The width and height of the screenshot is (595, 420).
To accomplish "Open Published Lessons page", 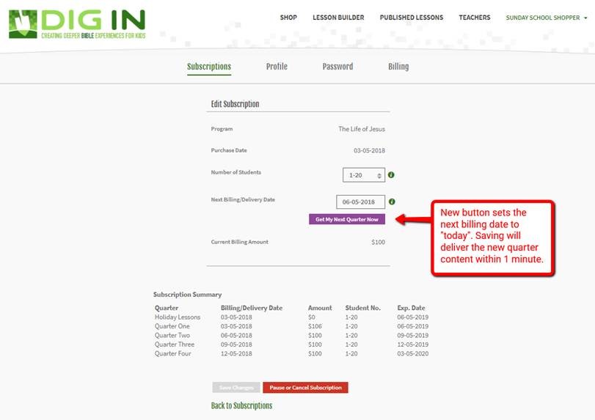I will coord(411,18).
